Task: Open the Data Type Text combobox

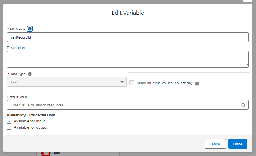Action: [67, 82]
